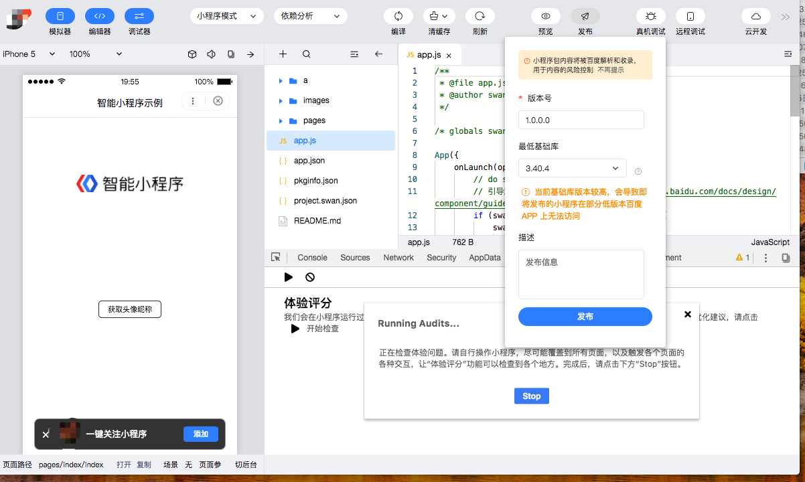This screenshot has height=482, width=805.
Task: Close the Running Audits dialog with X
Action: [x=687, y=315]
